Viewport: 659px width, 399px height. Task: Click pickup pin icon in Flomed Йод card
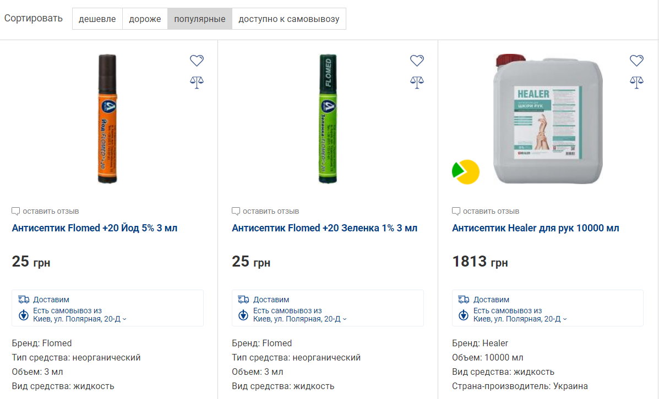point(24,315)
